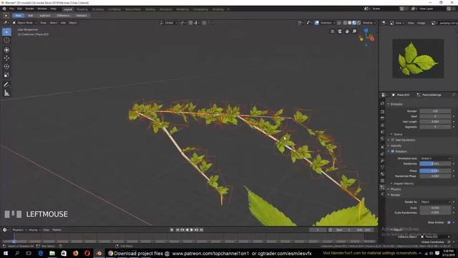The image size is (458, 258).
Task: Select the Annotate pencil tool
Action: click(6, 85)
